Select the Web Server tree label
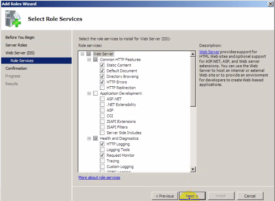Image resolution: width=275 pixels, height=201 pixels. coord(103,54)
